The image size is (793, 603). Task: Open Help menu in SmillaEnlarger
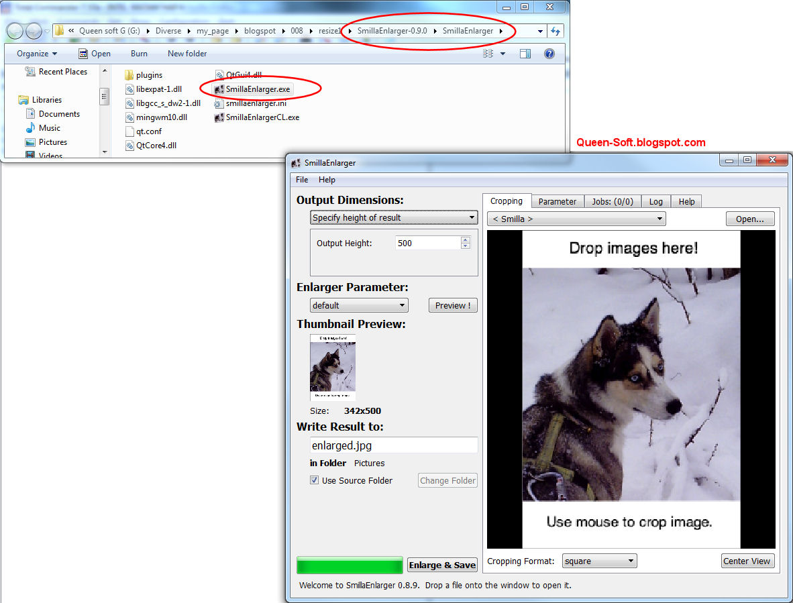327,180
